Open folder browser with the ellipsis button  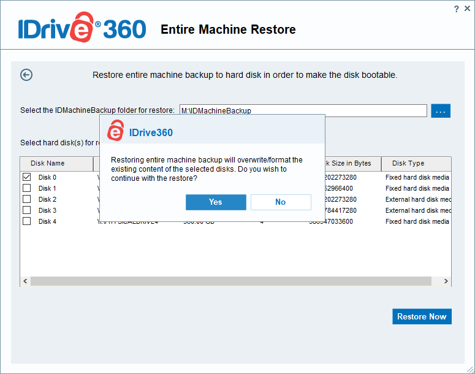tap(441, 111)
